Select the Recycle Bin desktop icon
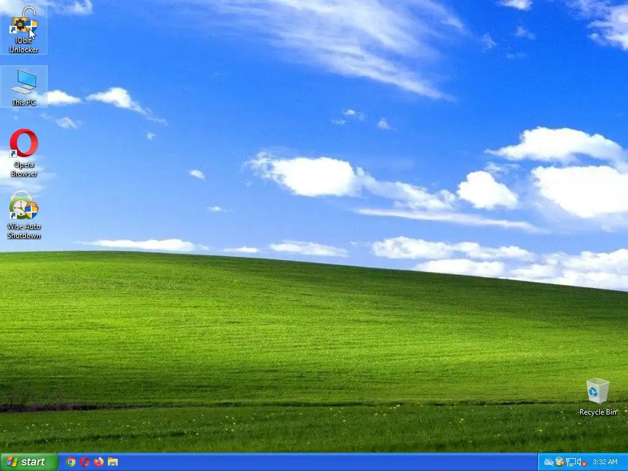 [597, 397]
